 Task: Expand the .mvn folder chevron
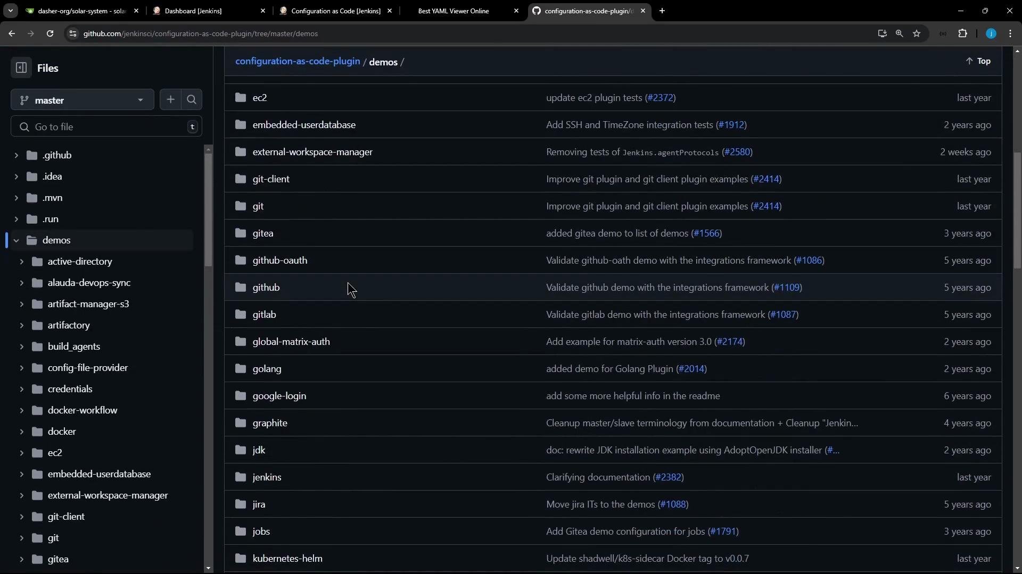(16, 198)
